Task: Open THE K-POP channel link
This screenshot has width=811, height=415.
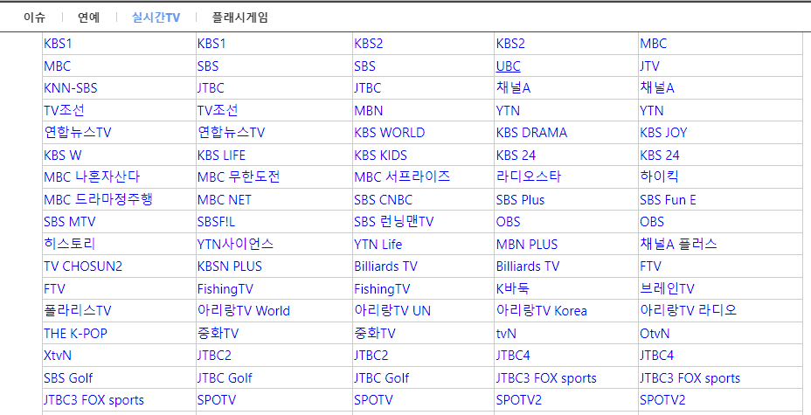Action: pyautogui.click(x=75, y=333)
